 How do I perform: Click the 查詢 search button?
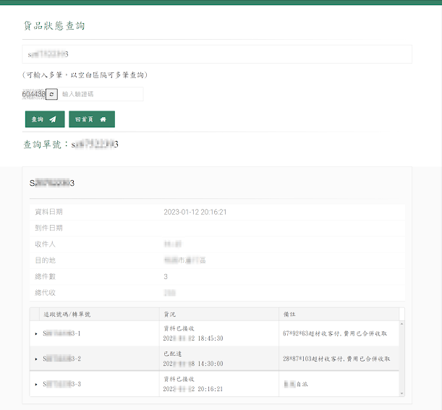45,119
